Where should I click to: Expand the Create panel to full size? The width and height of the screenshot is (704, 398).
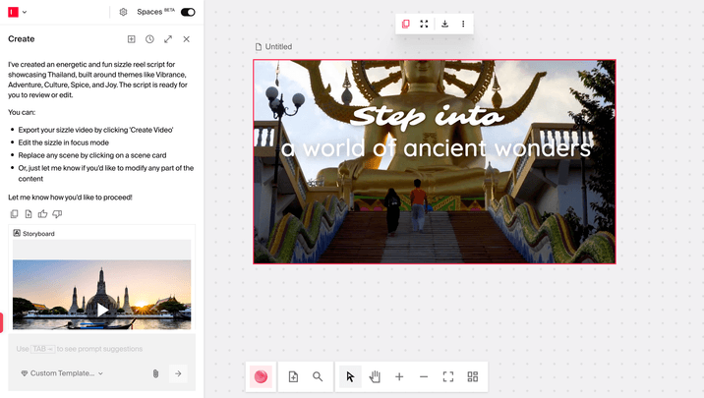coord(168,39)
